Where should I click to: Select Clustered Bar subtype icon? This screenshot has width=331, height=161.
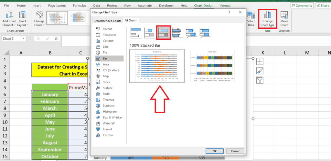click(136, 33)
